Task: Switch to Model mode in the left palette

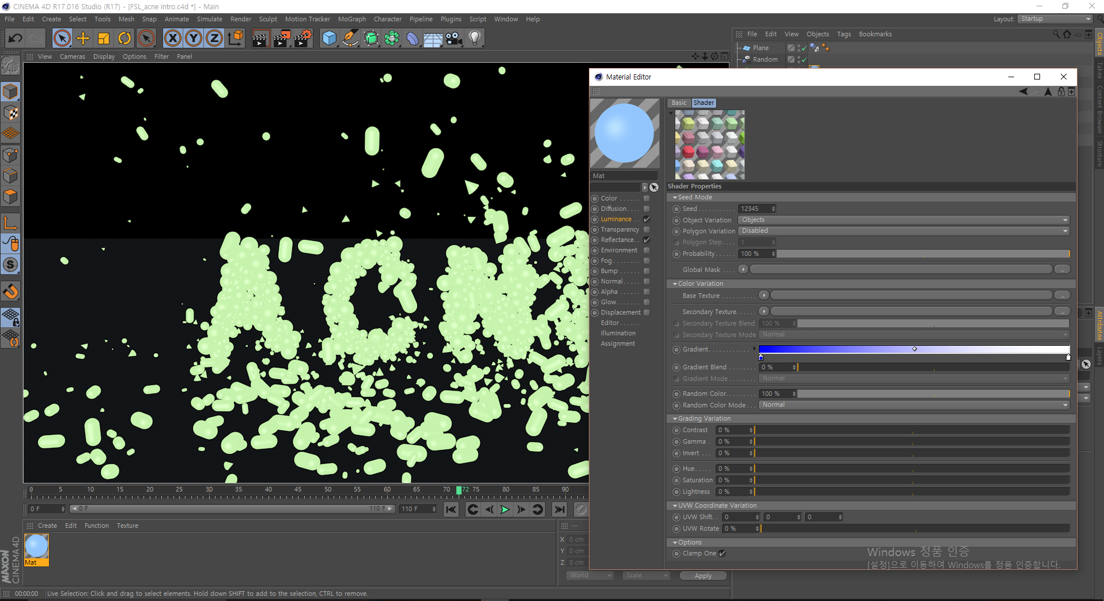Action: pyautogui.click(x=10, y=92)
